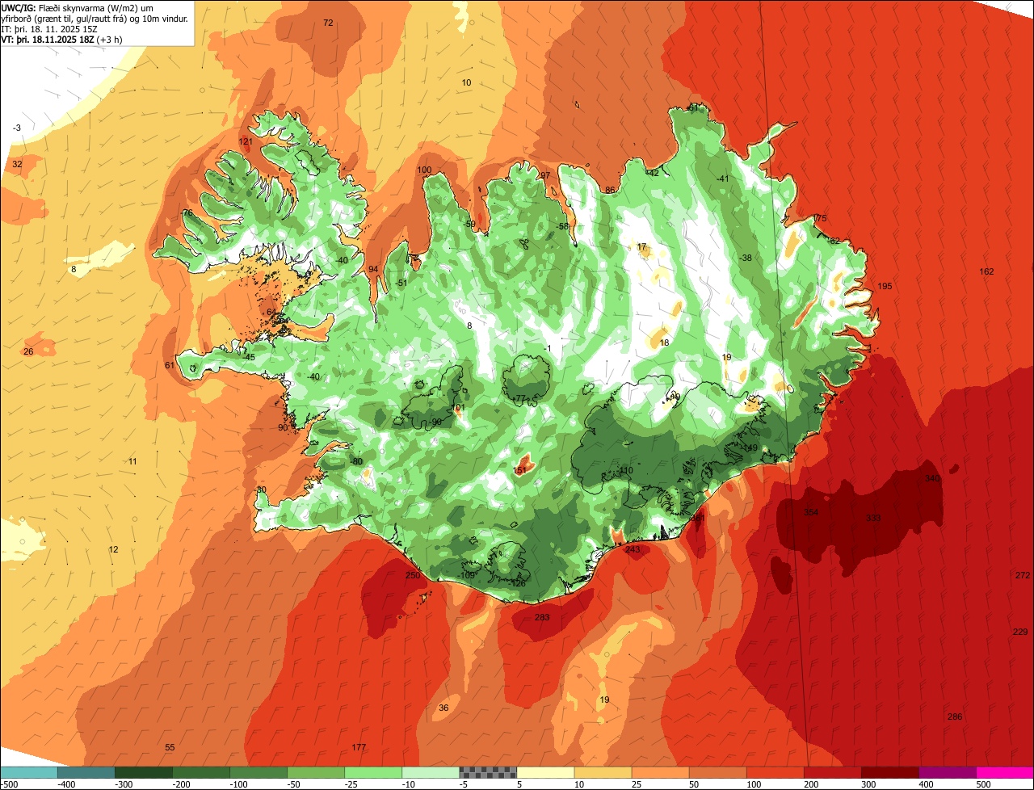Pick the red-orange 100 to 200 legend swatch
1034x790 pixels.
[774, 772]
